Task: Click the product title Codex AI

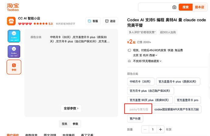Action: (x=166, y=22)
